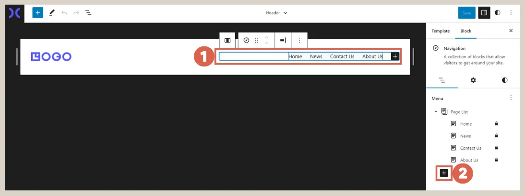
Task: Click the Undo arrow in top toolbar
Action: (64, 13)
